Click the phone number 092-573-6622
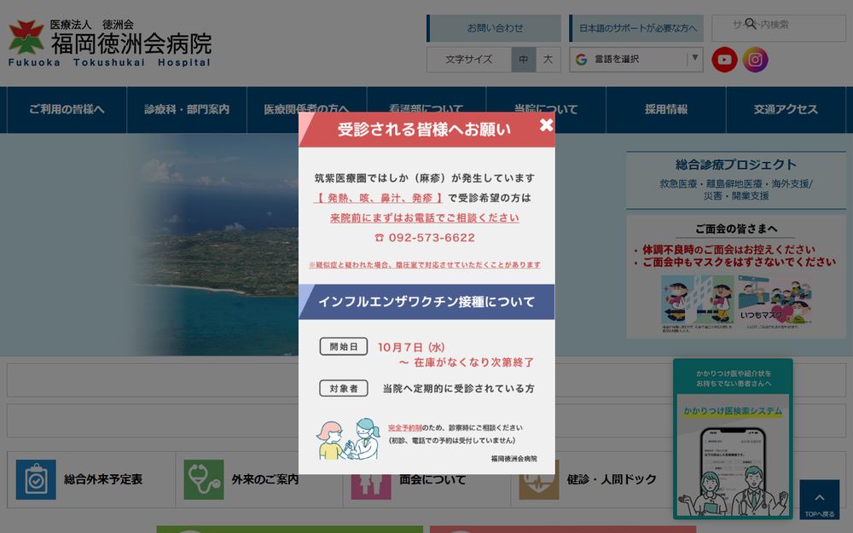Screen dimensions: 853x533 pyautogui.click(x=432, y=238)
